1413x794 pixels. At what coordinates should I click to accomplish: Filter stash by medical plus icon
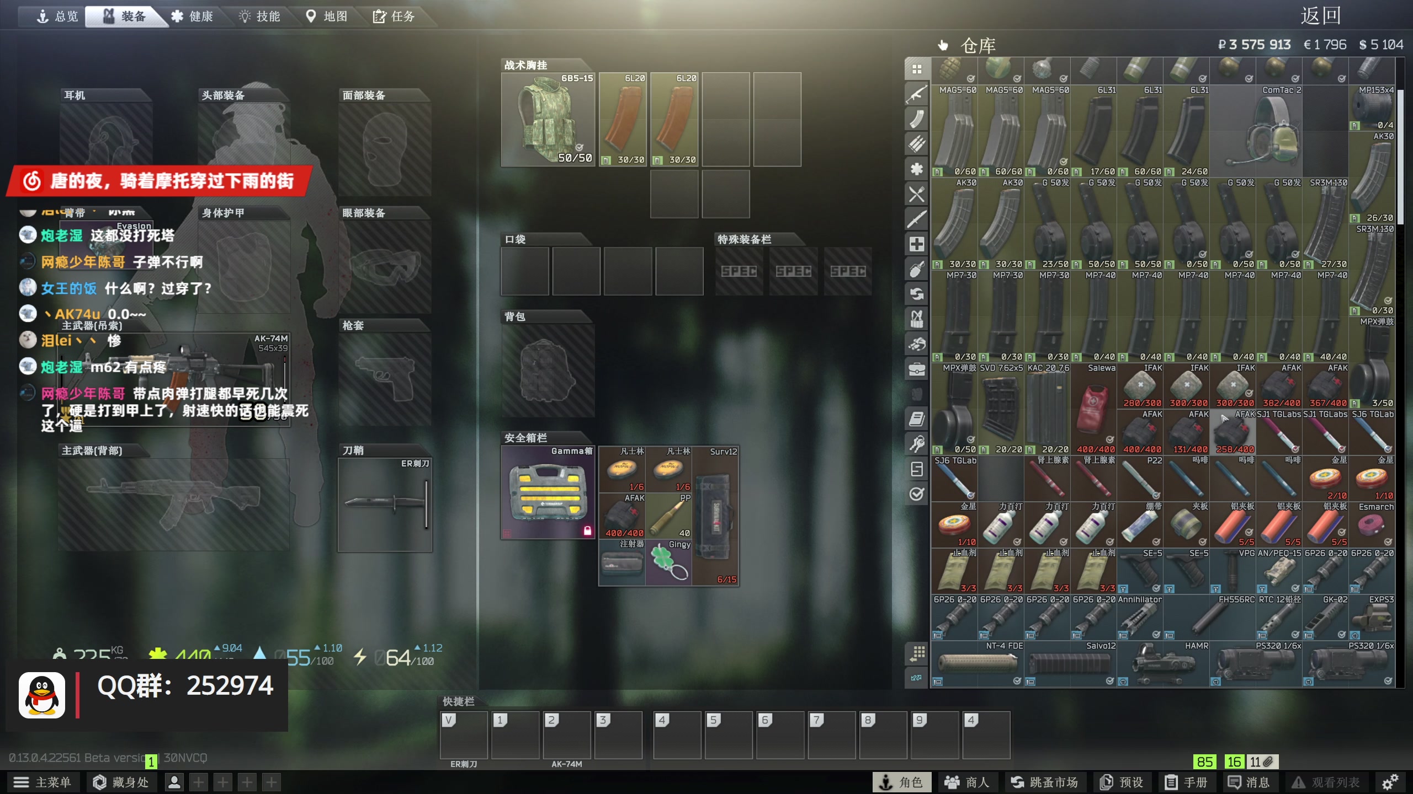[x=917, y=244]
